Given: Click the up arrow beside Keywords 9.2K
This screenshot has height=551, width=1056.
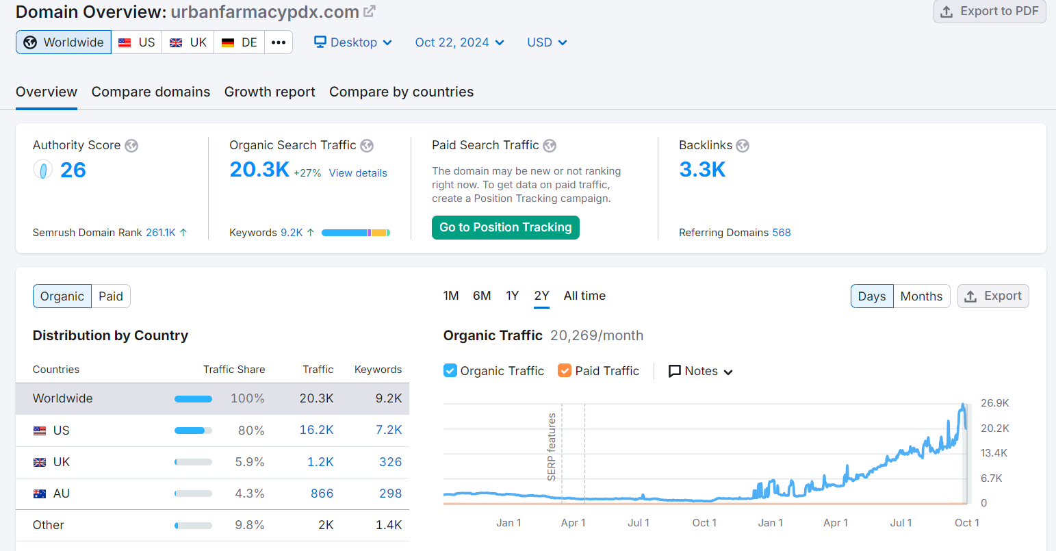Looking at the screenshot, I should coord(311,233).
